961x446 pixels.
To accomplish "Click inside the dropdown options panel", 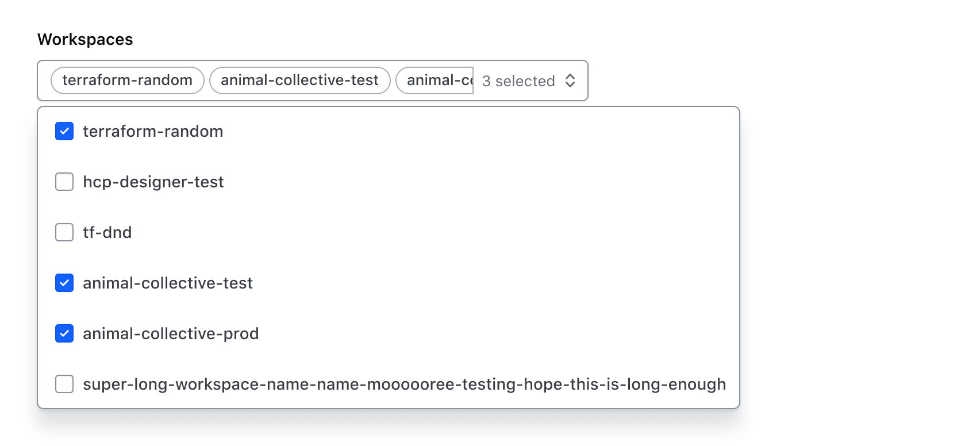I will tap(388, 256).
